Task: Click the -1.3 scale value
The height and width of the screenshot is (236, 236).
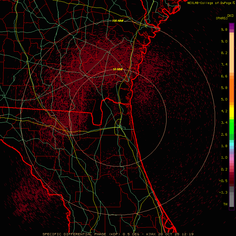Action: click(223, 192)
